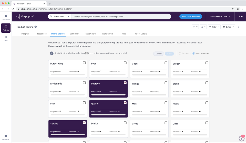The image size is (246, 143).
Task: Open the Feedback sidebar icon
Action: pyautogui.click(x=6, y=138)
